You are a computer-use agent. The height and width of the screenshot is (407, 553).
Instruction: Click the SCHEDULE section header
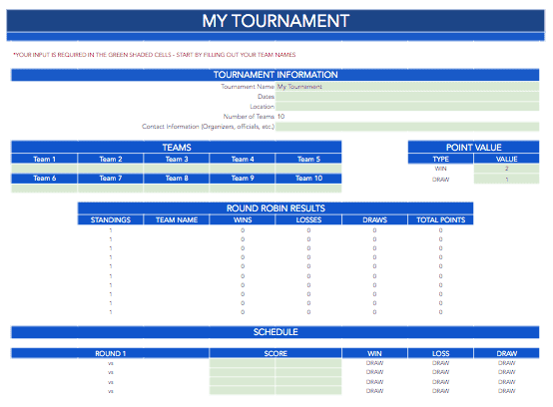[x=276, y=332]
